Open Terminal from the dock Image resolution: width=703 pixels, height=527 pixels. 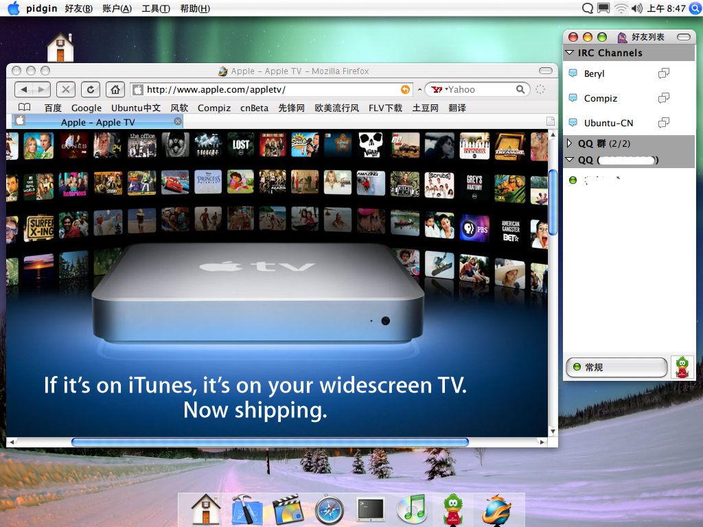(x=371, y=509)
